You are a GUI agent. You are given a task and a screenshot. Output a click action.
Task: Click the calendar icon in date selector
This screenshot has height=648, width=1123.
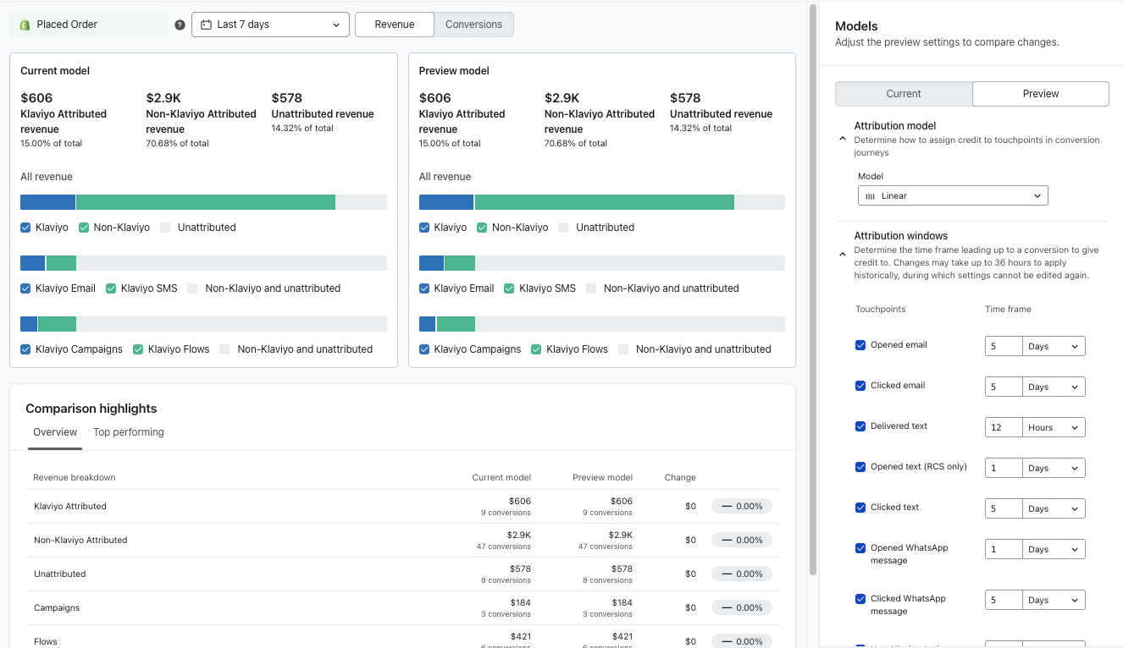206,25
